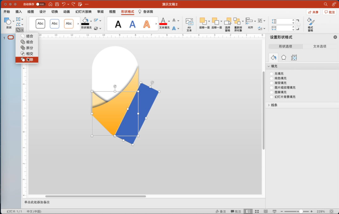Open the Alt Text tool

[189, 25]
